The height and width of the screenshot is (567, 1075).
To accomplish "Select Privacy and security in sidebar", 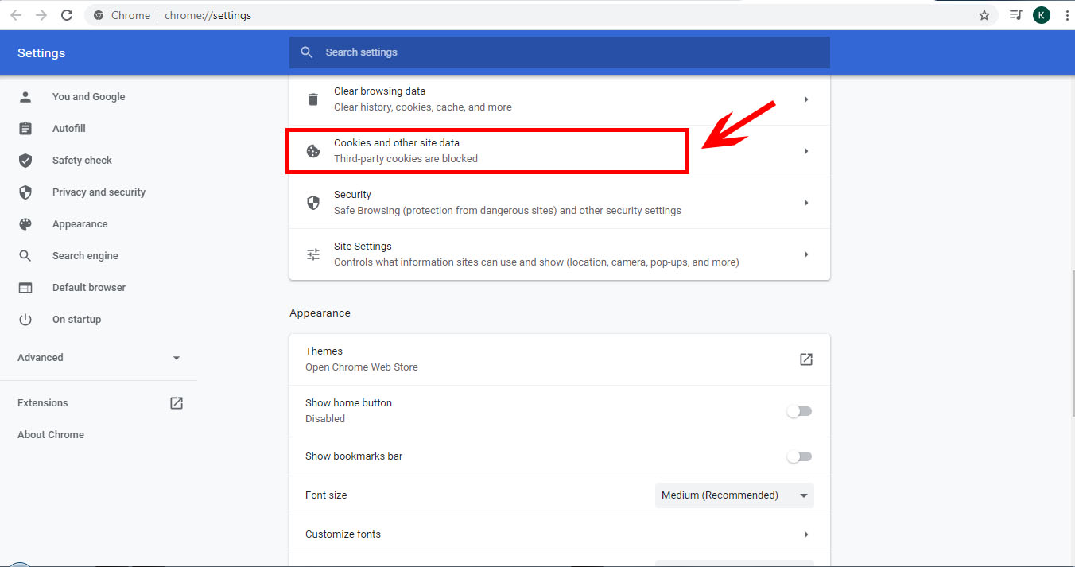I will coord(99,192).
